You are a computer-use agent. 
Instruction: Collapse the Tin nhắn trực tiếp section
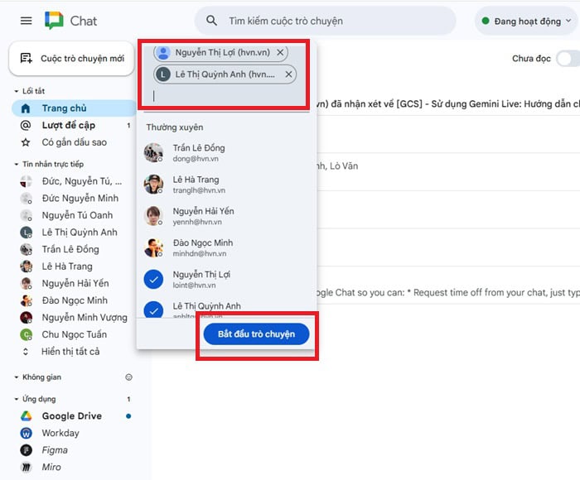click(x=17, y=165)
